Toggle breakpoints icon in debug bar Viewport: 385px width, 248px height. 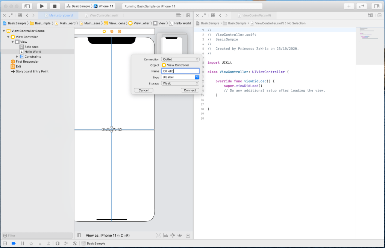pyautogui.click(x=14, y=243)
